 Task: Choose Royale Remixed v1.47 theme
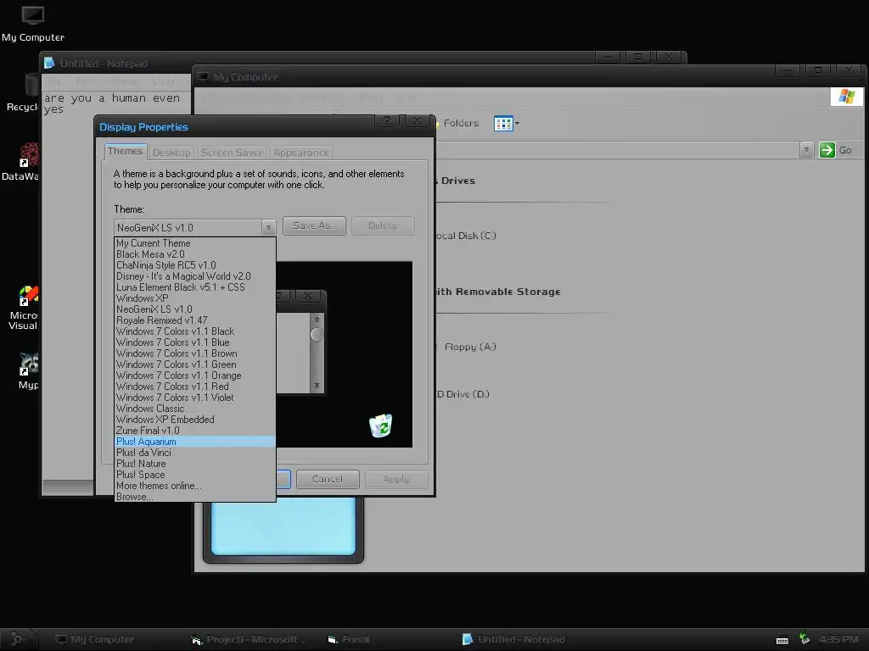point(195,320)
